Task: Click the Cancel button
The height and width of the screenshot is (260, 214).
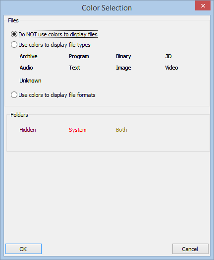Action: click(x=190, y=249)
